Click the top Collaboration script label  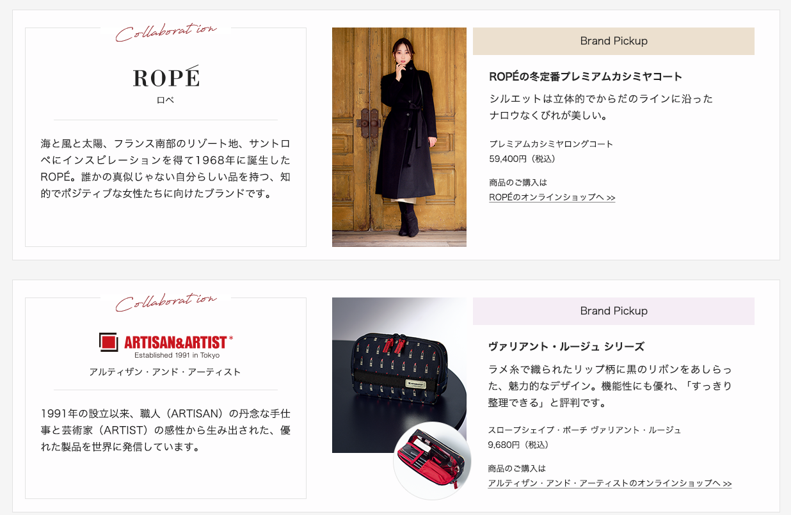point(166,31)
